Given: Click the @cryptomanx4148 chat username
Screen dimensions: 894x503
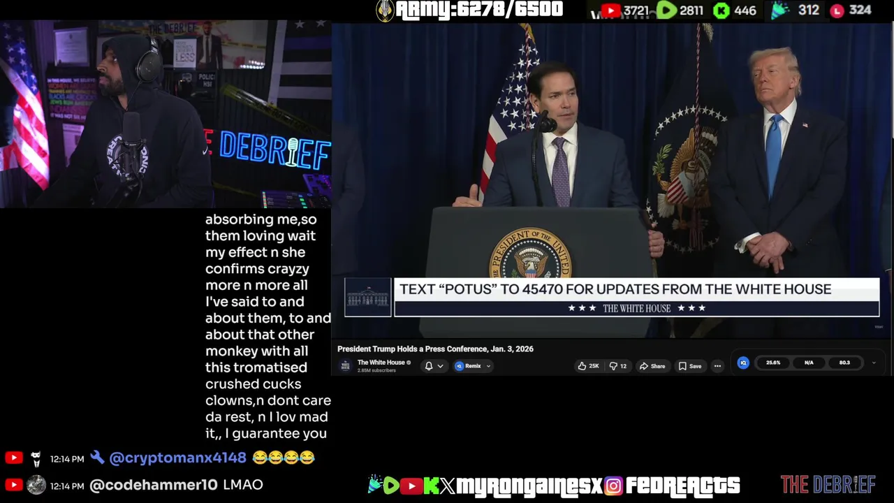Looking at the screenshot, I should 178,458.
